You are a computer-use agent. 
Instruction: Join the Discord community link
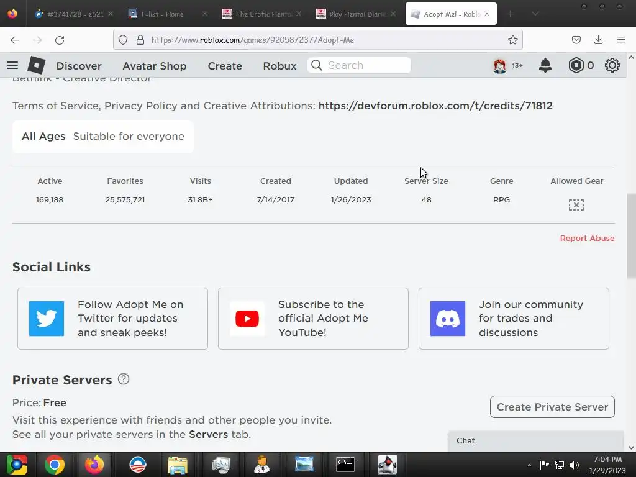(x=514, y=319)
